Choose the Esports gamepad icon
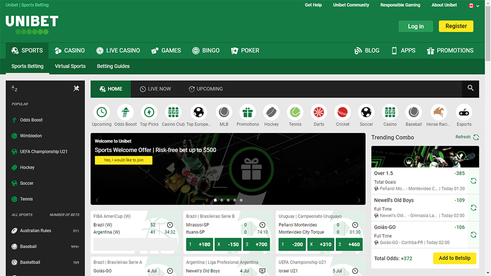 pyautogui.click(x=464, y=112)
